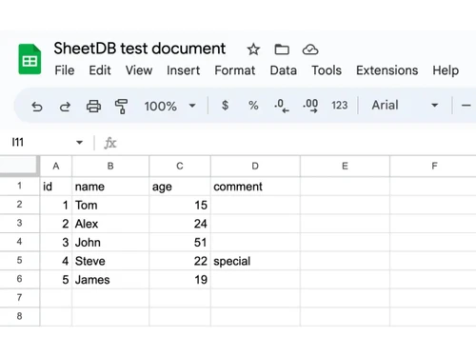Open the 100% zoom dropdown
Viewport: 476px width, 357px height.
pyautogui.click(x=169, y=106)
